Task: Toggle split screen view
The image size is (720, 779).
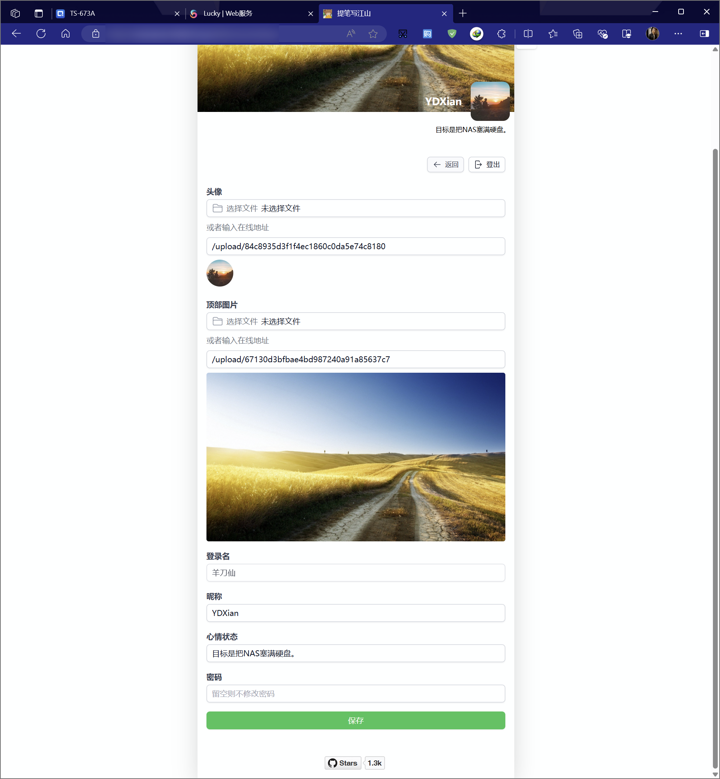Action: point(528,34)
